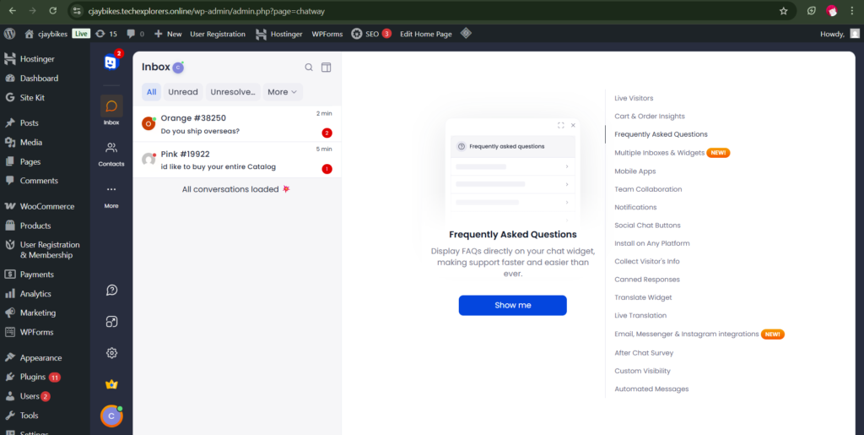Toggle the inbox panel layout icon
864x435 pixels.
[327, 68]
